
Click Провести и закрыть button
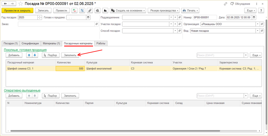point(17,10)
